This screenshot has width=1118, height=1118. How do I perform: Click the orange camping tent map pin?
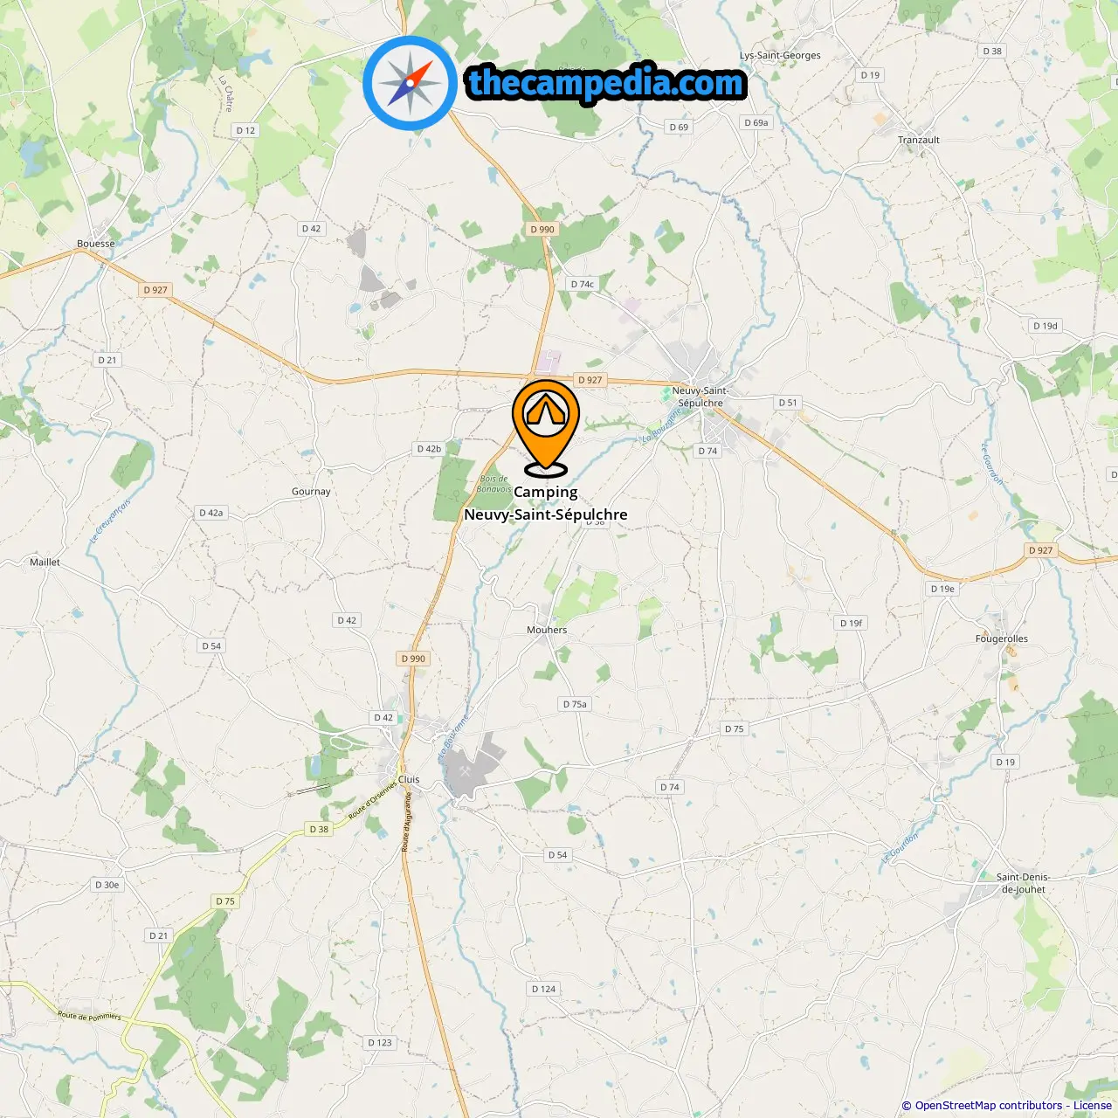(546, 428)
